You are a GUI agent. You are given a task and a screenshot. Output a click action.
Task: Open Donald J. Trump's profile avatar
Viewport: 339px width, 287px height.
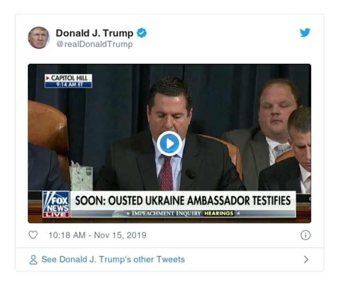pyautogui.click(x=39, y=37)
